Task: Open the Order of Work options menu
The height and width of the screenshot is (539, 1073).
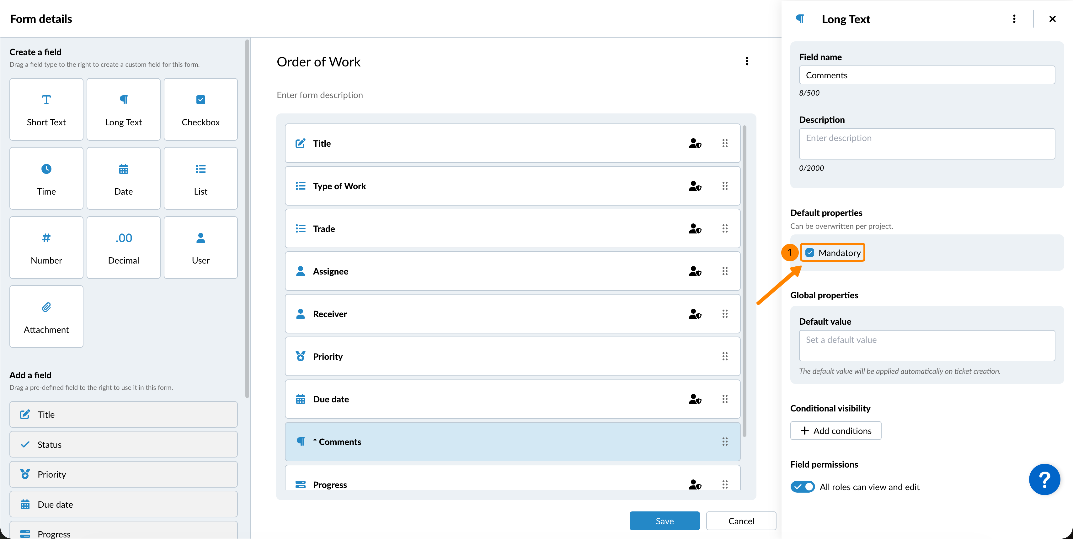Action: 747,61
